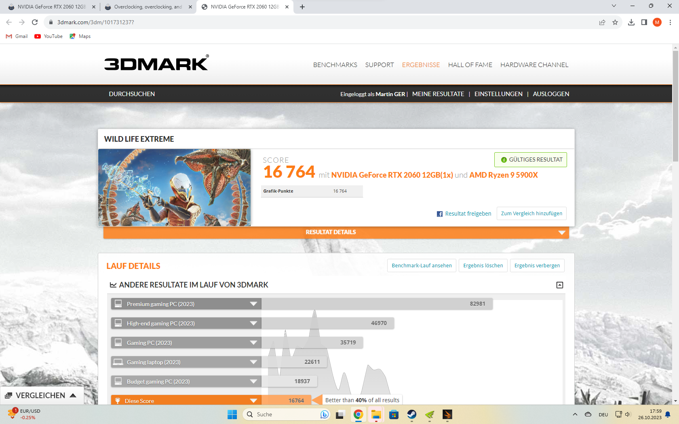Open the NVIDIA app on taskbar
The height and width of the screenshot is (424, 679).
[x=430, y=414]
